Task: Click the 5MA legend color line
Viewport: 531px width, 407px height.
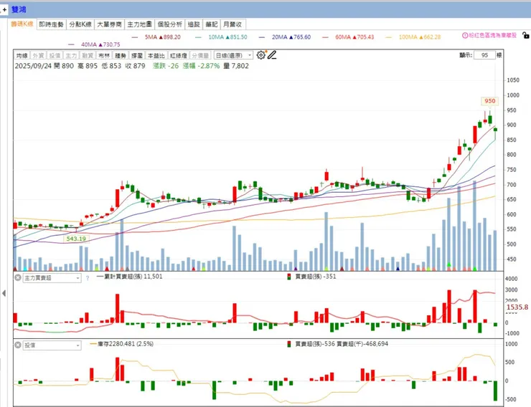Action: 135,37
